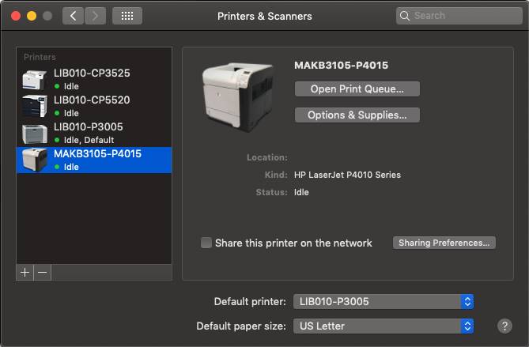Click the LIB010-CP3525 printer icon
529x347 pixels.
tap(35, 79)
